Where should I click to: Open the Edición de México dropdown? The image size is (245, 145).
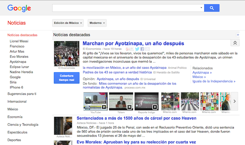tap(68, 23)
